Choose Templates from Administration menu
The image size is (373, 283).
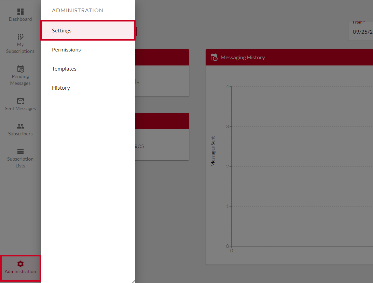[88, 69]
